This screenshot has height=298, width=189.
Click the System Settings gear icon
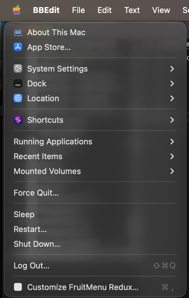pyautogui.click(x=18, y=68)
